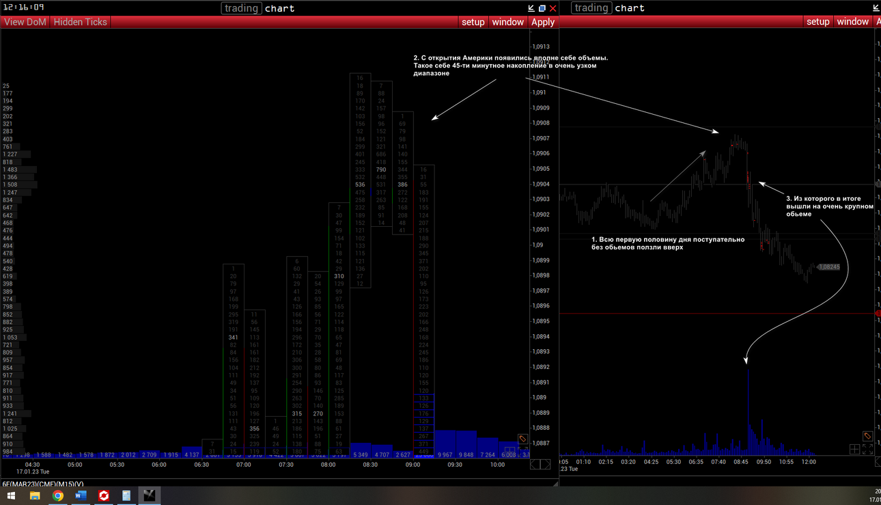Click the 6E(MAR23)(CME)(M15)(V) instrument label
This screenshot has height=505, width=881.
click(x=42, y=484)
